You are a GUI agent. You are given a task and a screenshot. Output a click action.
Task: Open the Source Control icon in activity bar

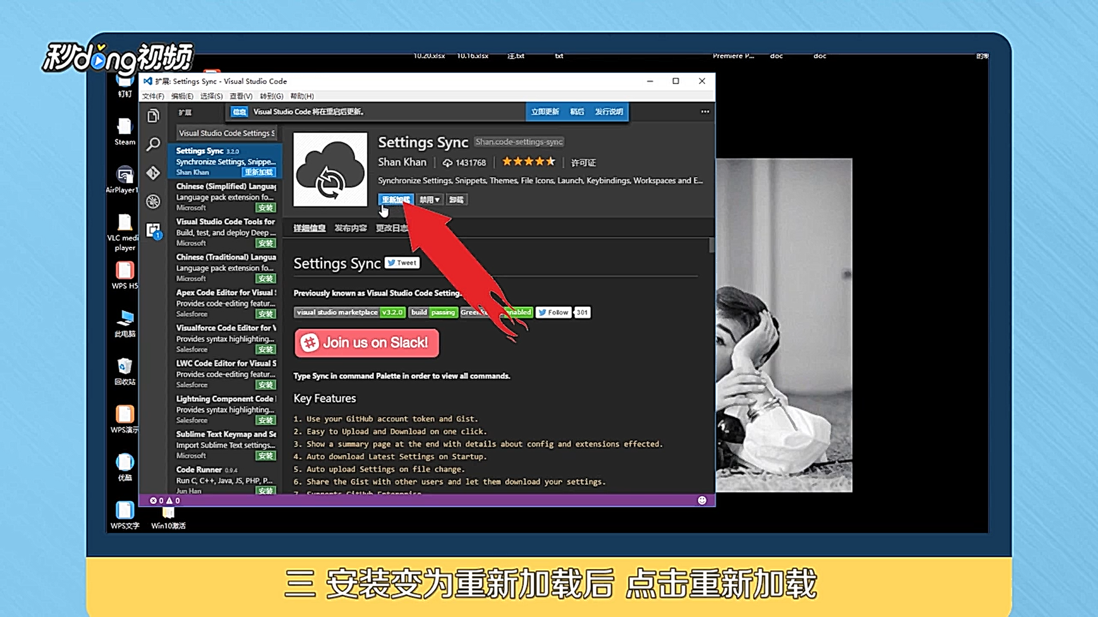(x=153, y=173)
